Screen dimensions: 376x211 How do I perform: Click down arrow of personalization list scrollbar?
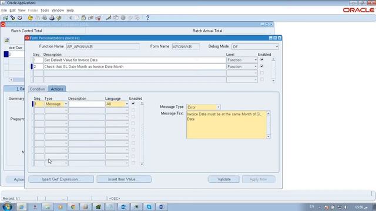pyautogui.click(x=273, y=81)
